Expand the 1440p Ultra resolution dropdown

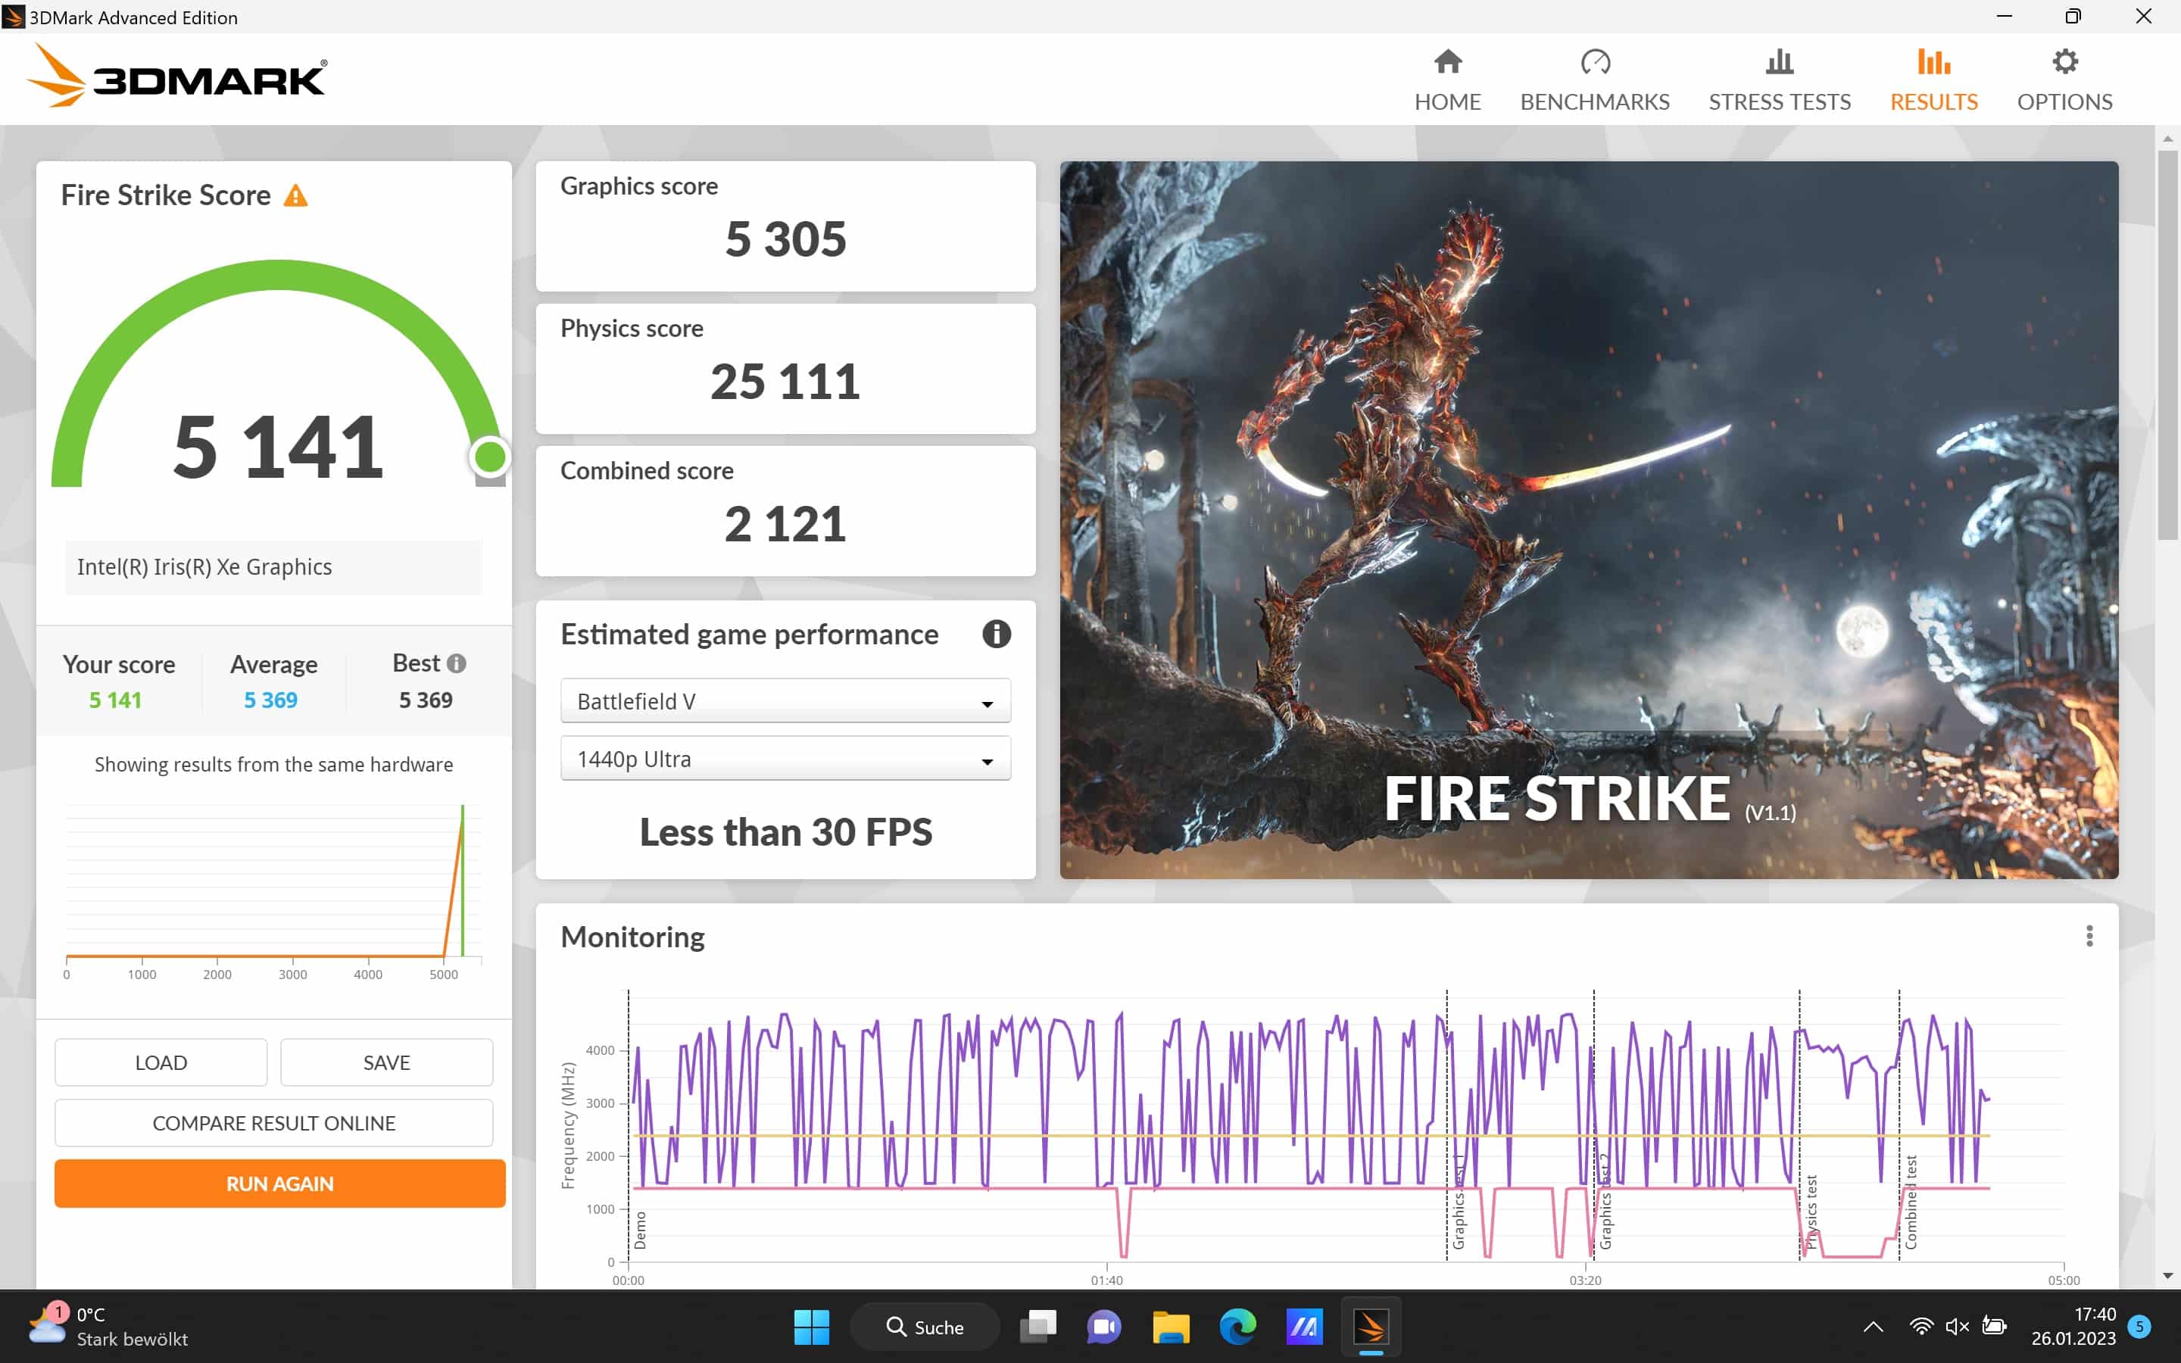pyautogui.click(x=785, y=759)
